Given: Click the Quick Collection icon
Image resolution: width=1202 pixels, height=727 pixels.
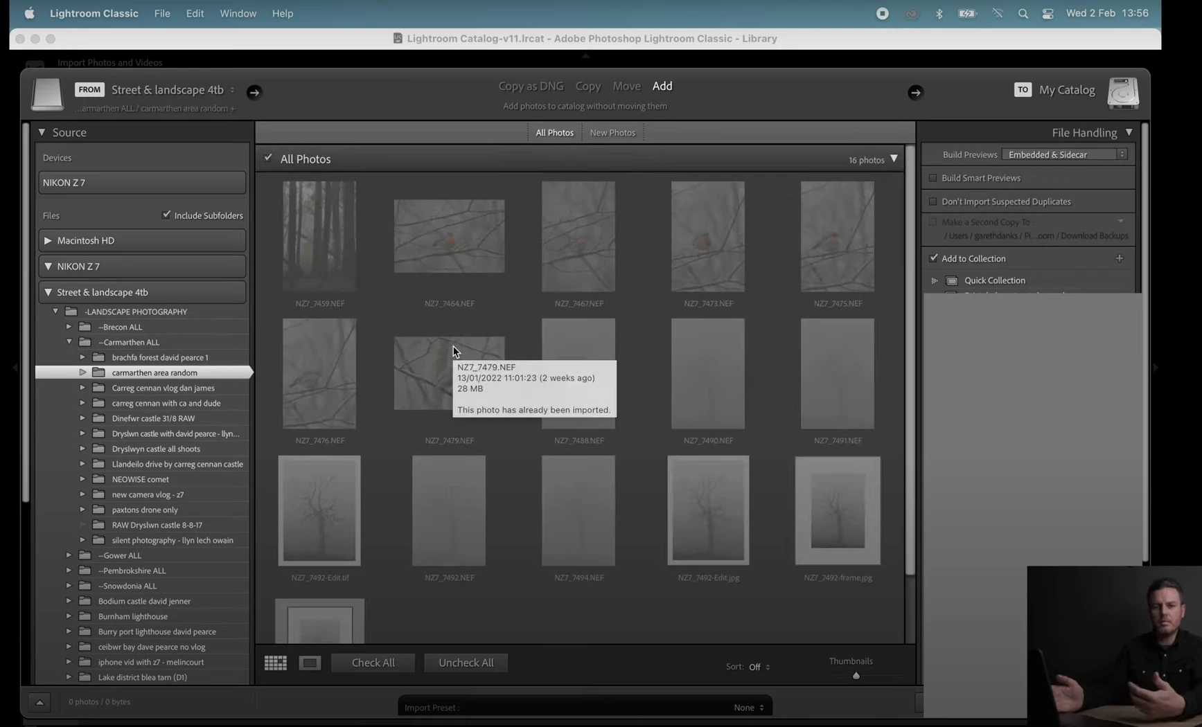Looking at the screenshot, I should (952, 280).
